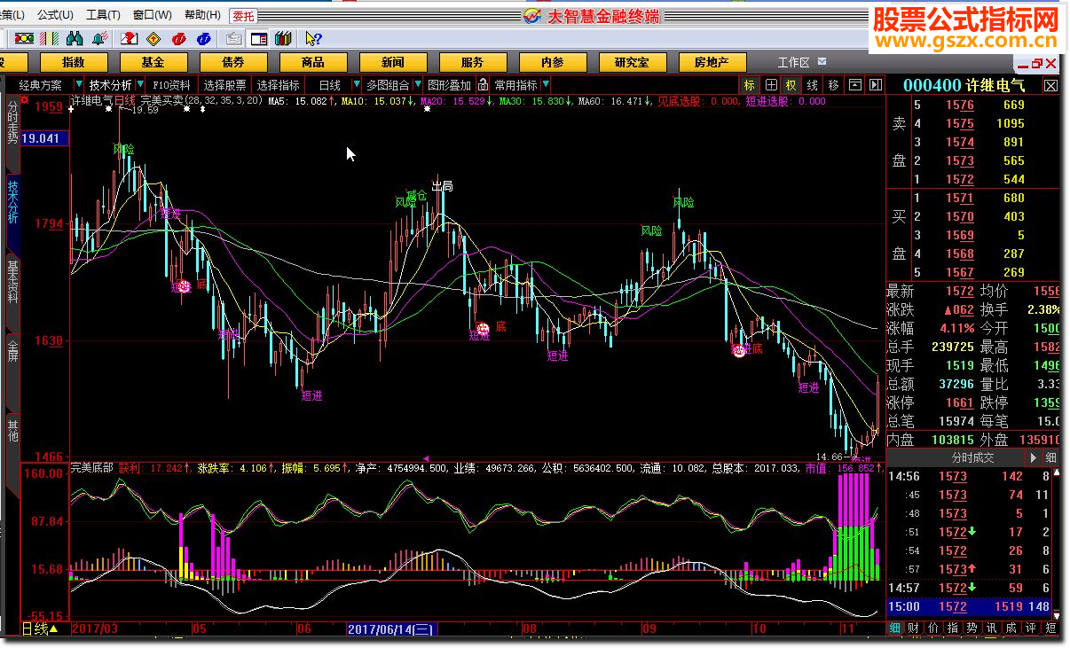Click the 基金 category button
This screenshot has width=1070, height=648.
pyautogui.click(x=153, y=62)
